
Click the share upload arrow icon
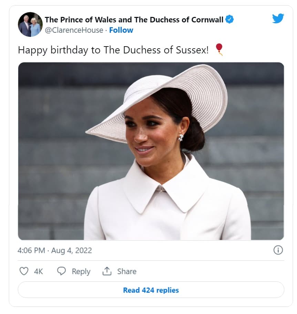pyautogui.click(x=107, y=271)
